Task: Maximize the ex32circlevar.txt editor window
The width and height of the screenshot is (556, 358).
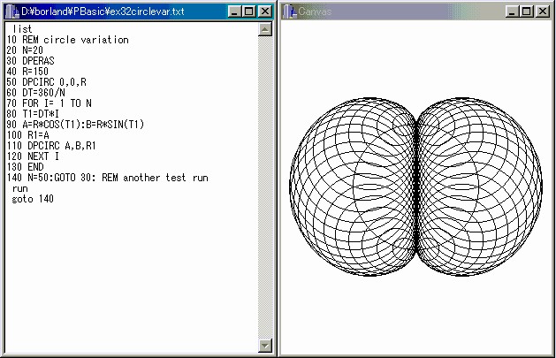Action: 249,11
